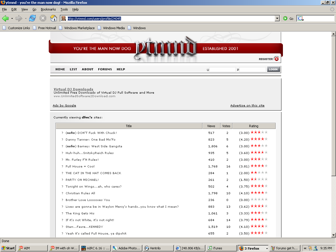Viewport: 336px width, 252px height.
Task: Open the Tools menu
Action: pyautogui.click(x=64, y=9)
